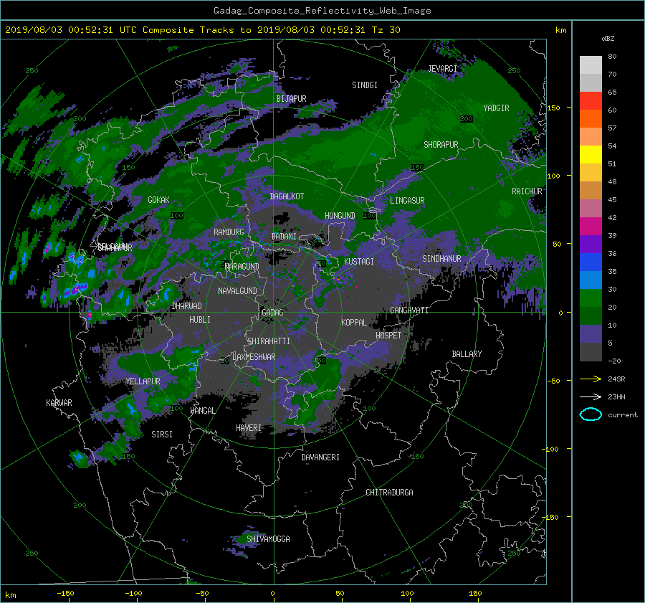Click the BADAMI city label
The width and height of the screenshot is (645, 603).
(284, 237)
